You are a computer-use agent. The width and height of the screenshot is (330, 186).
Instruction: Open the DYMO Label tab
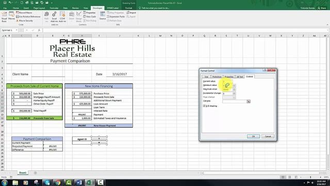(113, 8)
